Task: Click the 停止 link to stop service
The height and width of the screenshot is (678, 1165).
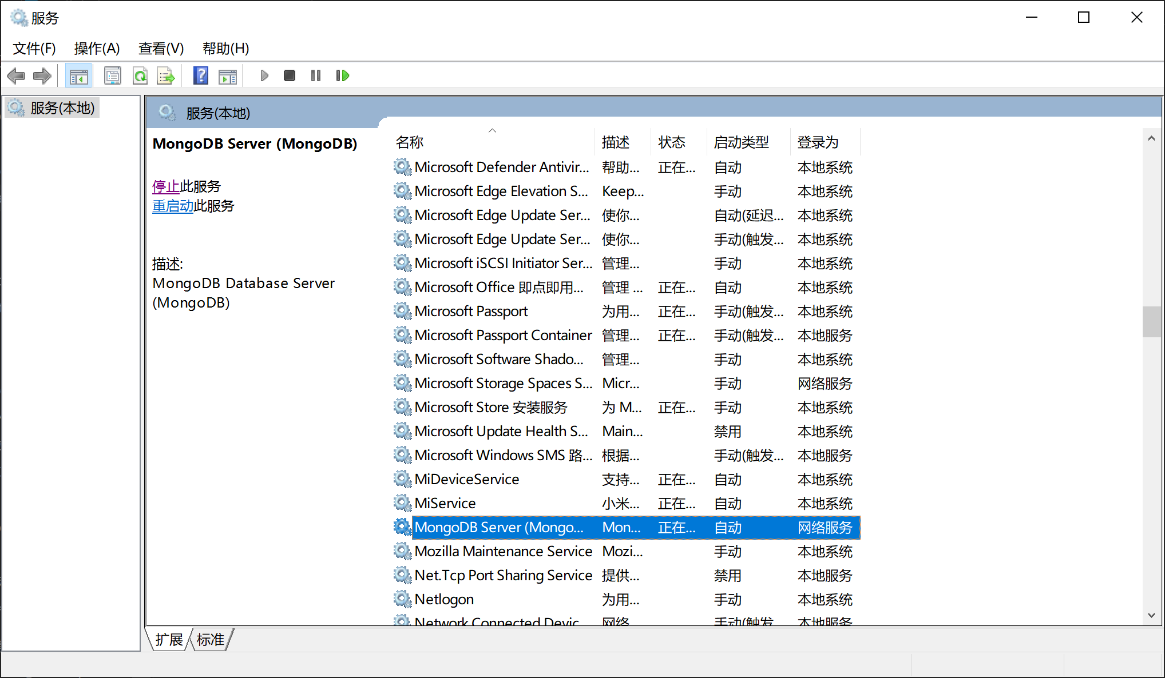Action: pos(166,186)
